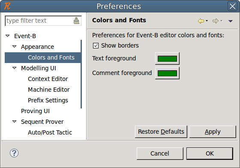This screenshot has height=168, width=240.
Task: Select the Appearance item
Action: click(37, 47)
